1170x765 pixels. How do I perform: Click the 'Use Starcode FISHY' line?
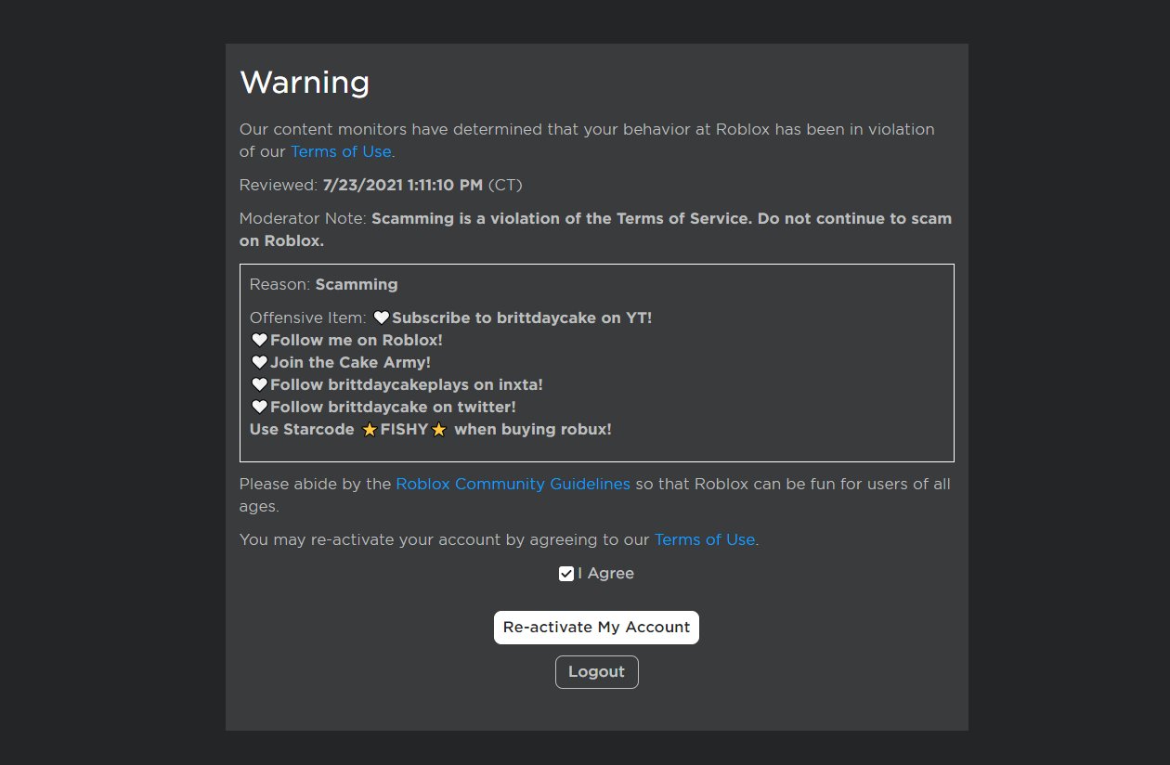(431, 429)
